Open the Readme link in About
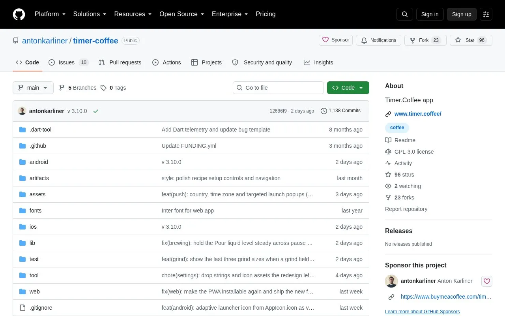 point(400,140)
